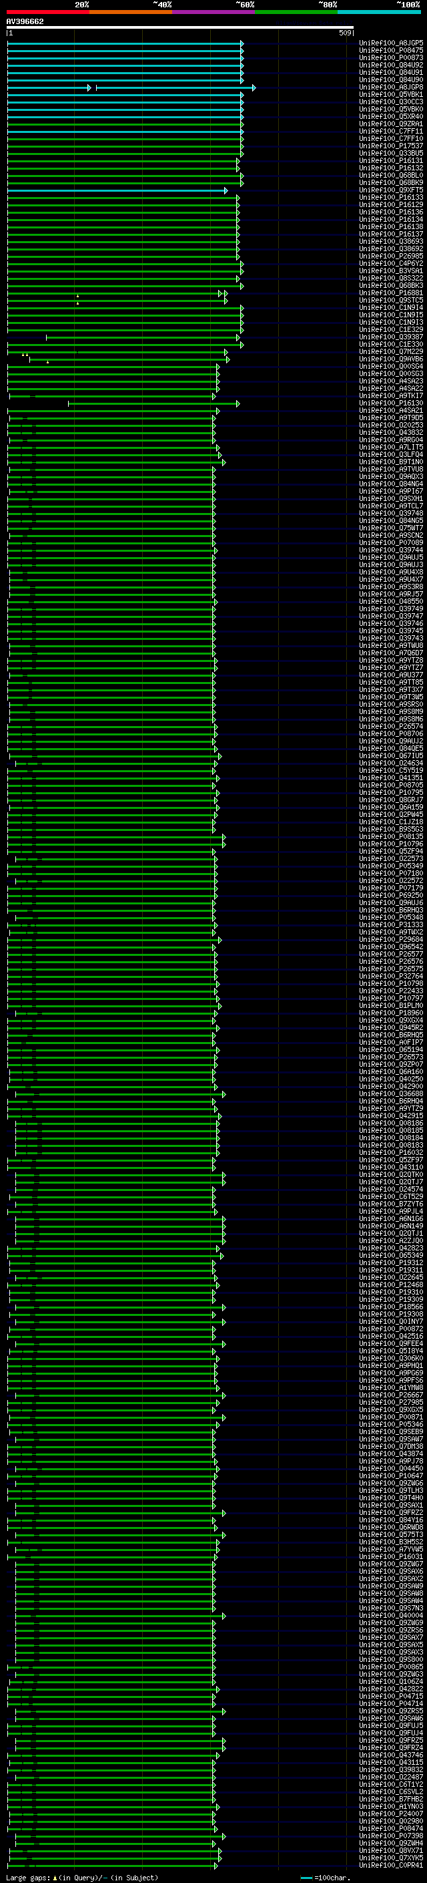
Task: Select hit UniRef100_P31333
Action: click(391, 924)
